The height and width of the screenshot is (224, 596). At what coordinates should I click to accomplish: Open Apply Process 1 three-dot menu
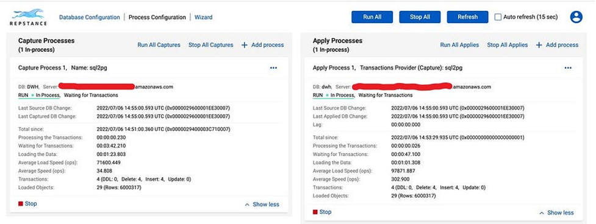click(x=568, y=68)
